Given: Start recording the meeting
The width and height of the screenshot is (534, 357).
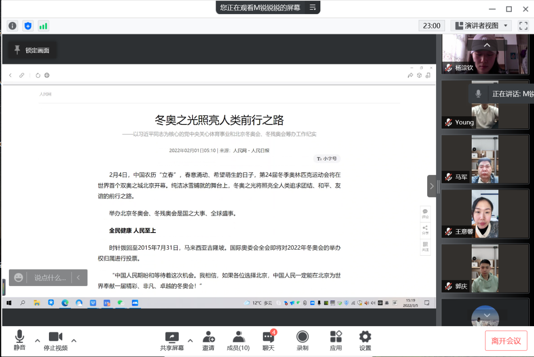Looking at the screenshot, I should (x=302, y=340).
